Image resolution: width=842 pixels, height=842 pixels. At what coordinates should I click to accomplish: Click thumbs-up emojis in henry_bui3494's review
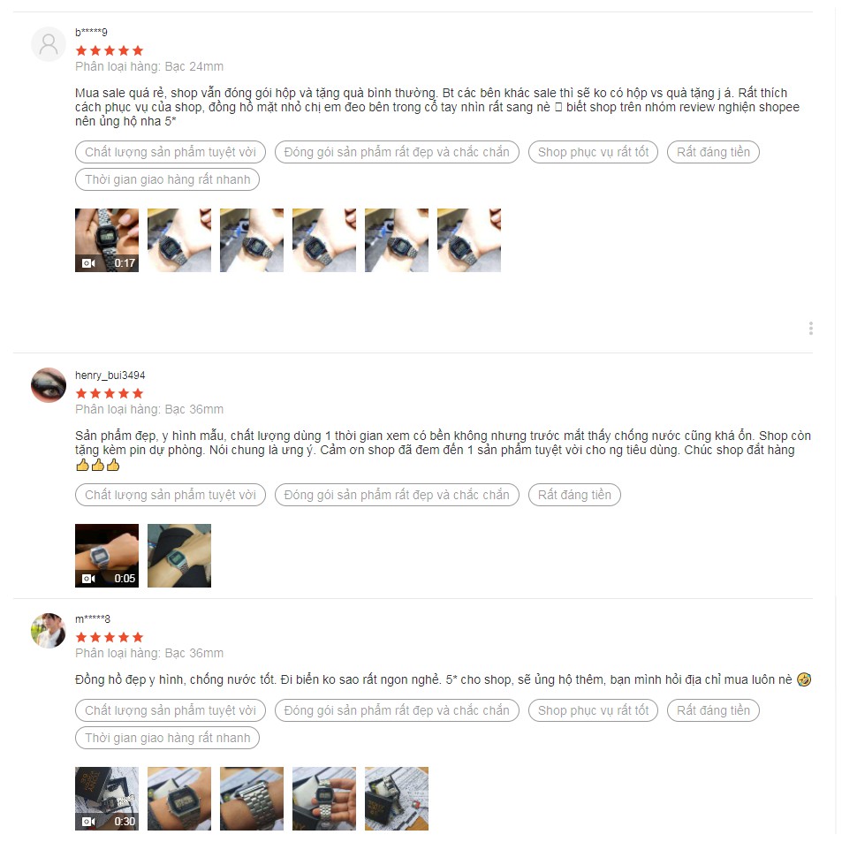coord(98,465)
